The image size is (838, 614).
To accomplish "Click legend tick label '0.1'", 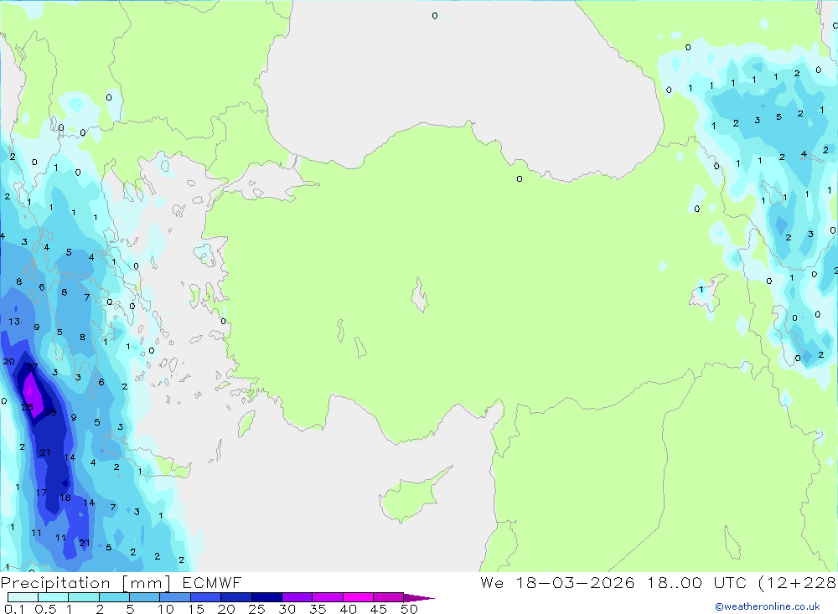I will tap(13, 609).
